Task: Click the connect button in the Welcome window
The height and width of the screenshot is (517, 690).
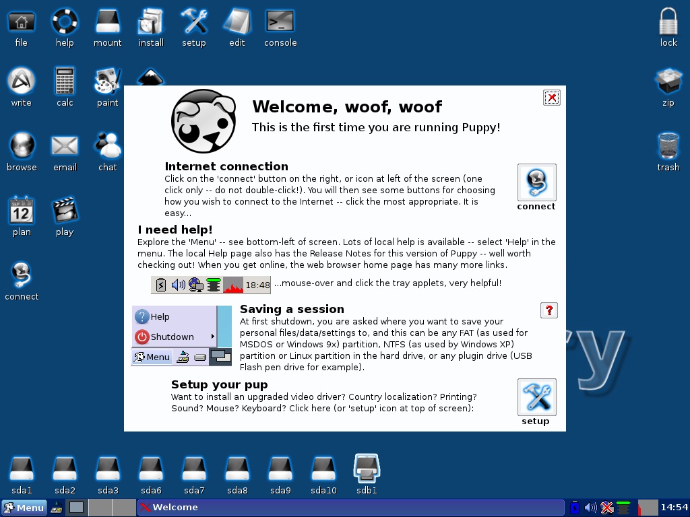Action: coord(537,182)
